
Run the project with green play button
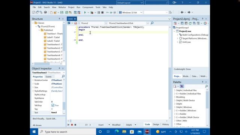click(85, 12)
